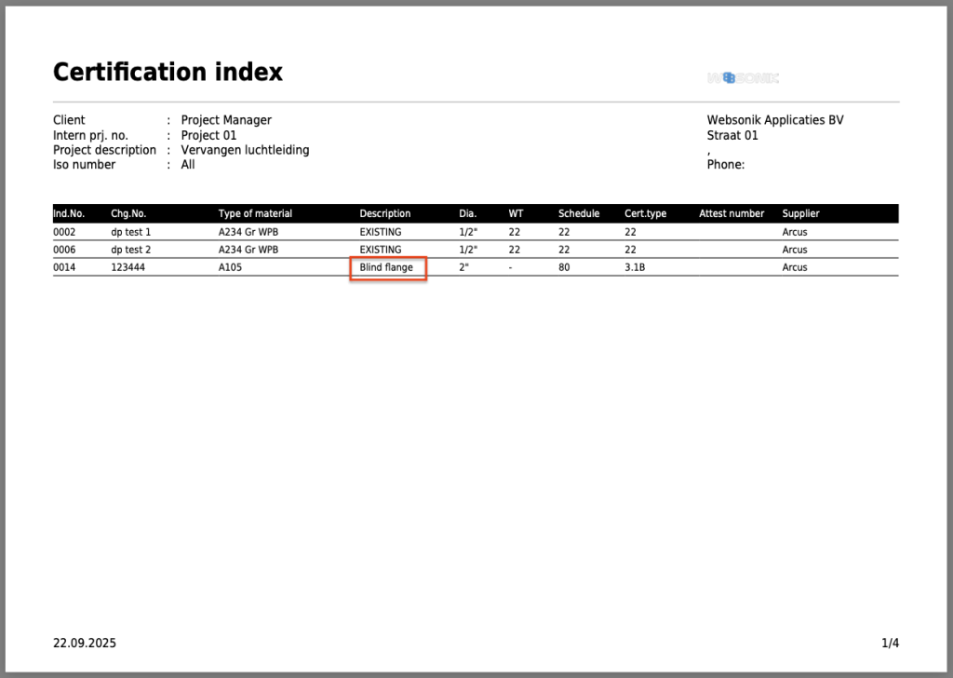Select the Websonik Applicaties BV company name
The height and width of the screenshot is (678, 953).
coord(775,120)
